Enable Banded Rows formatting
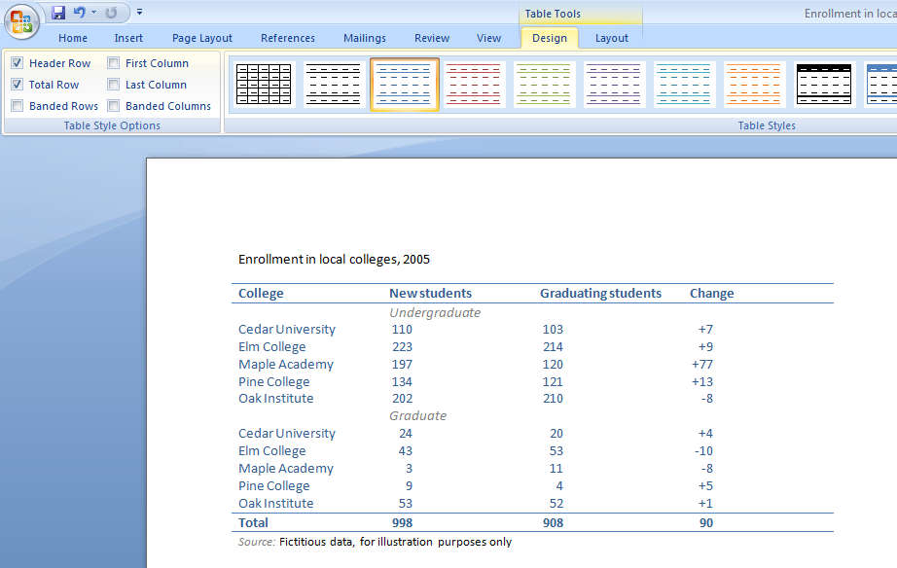Screen dimensions: 897x568 [x=18, y=105]
